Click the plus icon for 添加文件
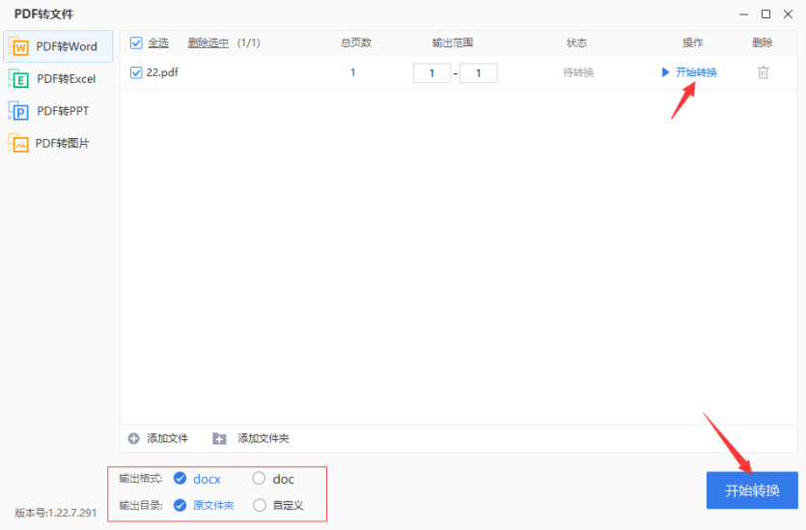806x530 pixels. tap(133, 438)
